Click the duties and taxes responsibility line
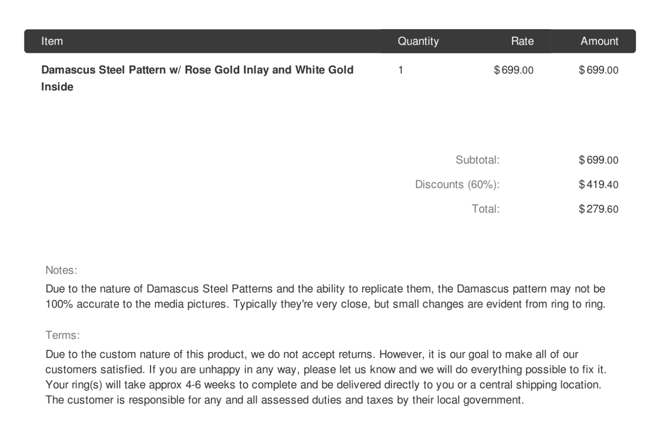 point(284,400)
